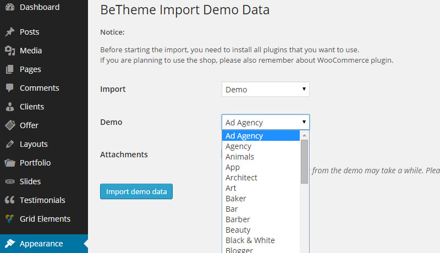
Task: Open the Appearance menu item
Action: (x=41, y=244)
